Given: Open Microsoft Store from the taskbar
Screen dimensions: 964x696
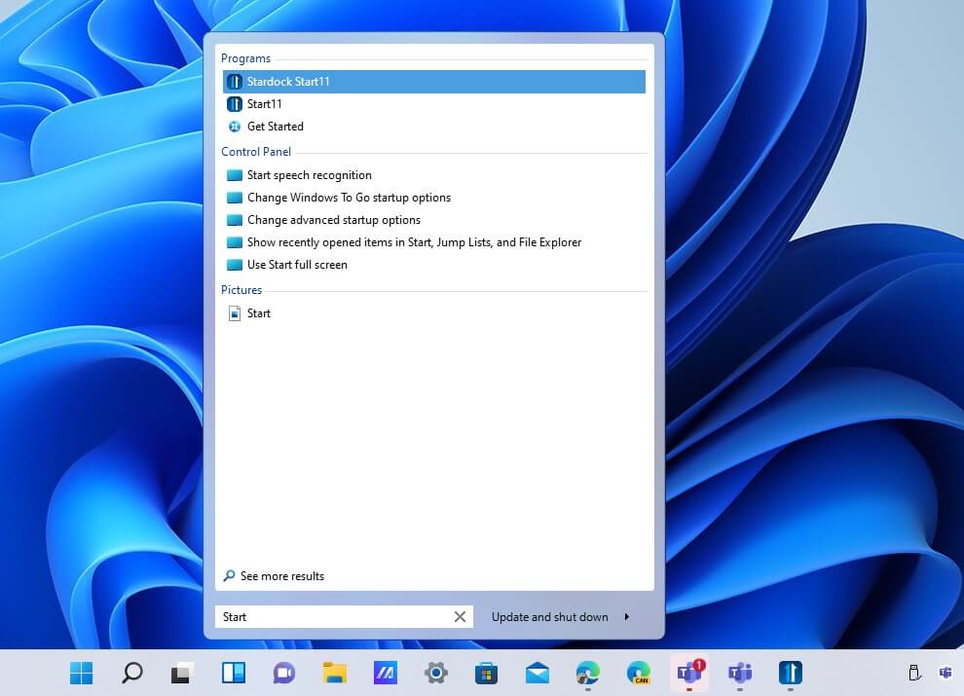Looking at the screenshot, I should (486, 673).
